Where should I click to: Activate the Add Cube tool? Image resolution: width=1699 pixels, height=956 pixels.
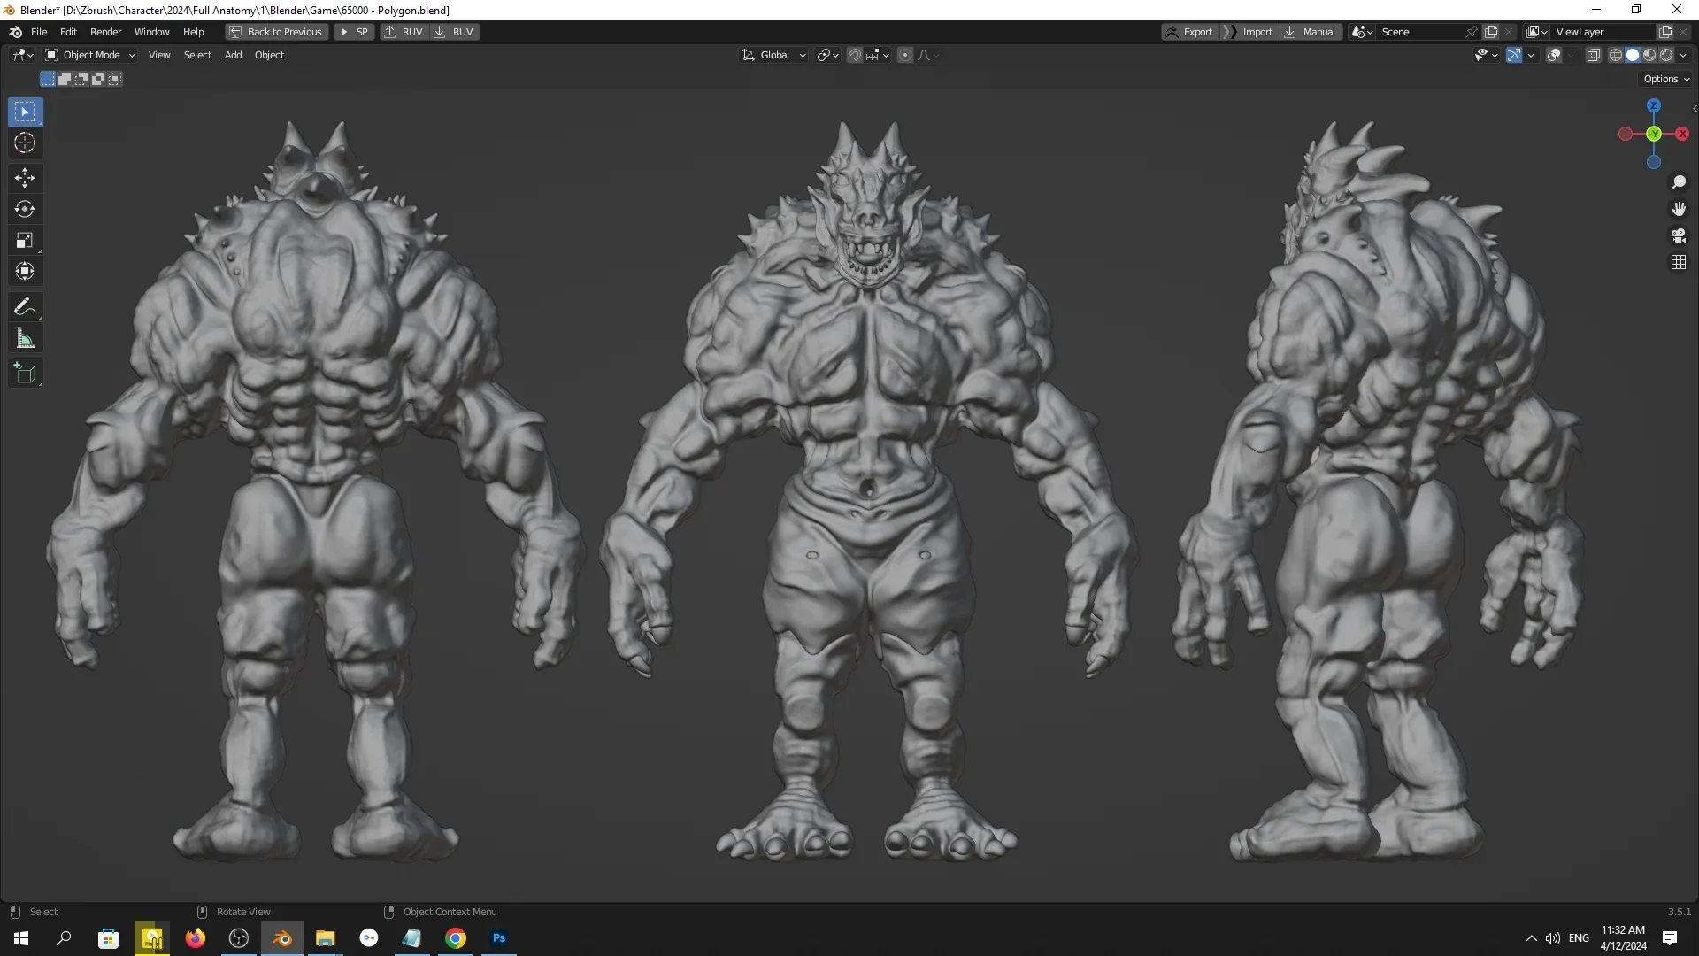tap(25, 373)
